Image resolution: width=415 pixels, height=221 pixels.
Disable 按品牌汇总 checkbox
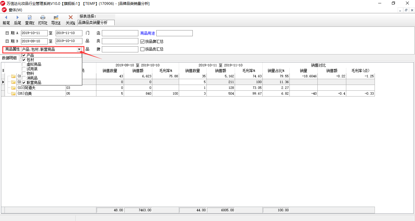point(143,41)
